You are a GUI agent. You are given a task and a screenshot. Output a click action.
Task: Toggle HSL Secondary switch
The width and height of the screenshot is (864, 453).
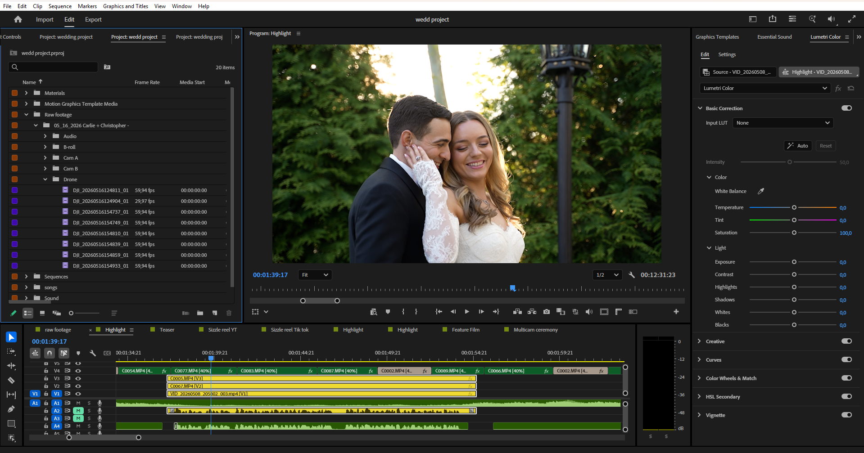[846, 396]
